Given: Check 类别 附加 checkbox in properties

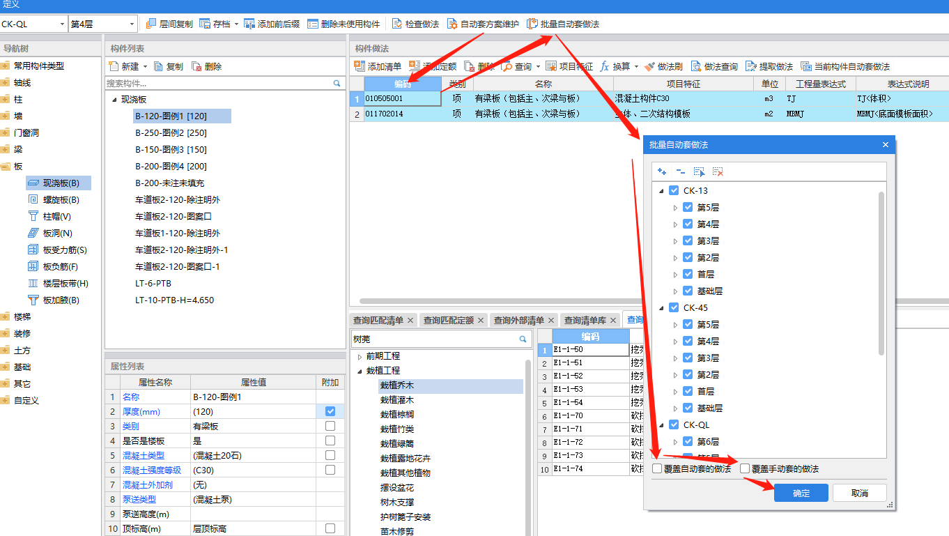Looking at the screenshot, I should click(330, 426).
